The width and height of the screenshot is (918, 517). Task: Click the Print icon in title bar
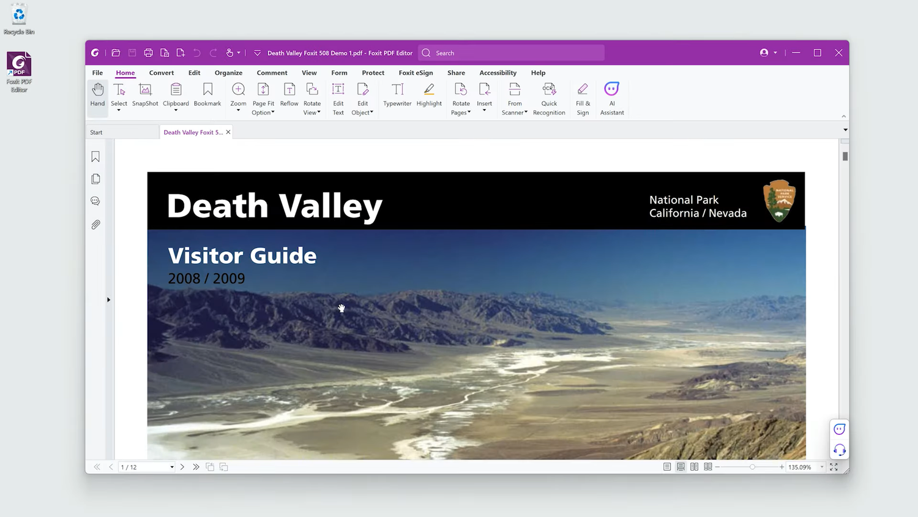click(148, 53)
